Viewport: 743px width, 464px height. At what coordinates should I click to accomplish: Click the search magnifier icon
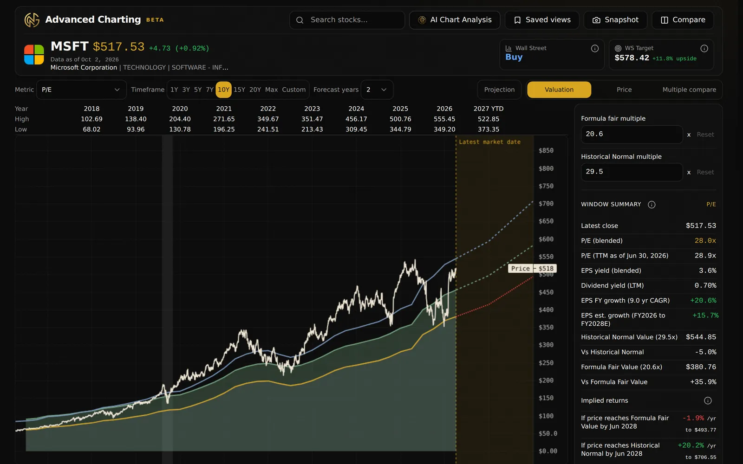300,20
